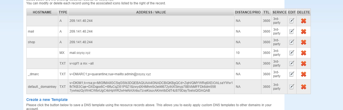Delete the default._domainkey DKIM record
This screenshot has height=110, width=343.
(x=303, y=87)
